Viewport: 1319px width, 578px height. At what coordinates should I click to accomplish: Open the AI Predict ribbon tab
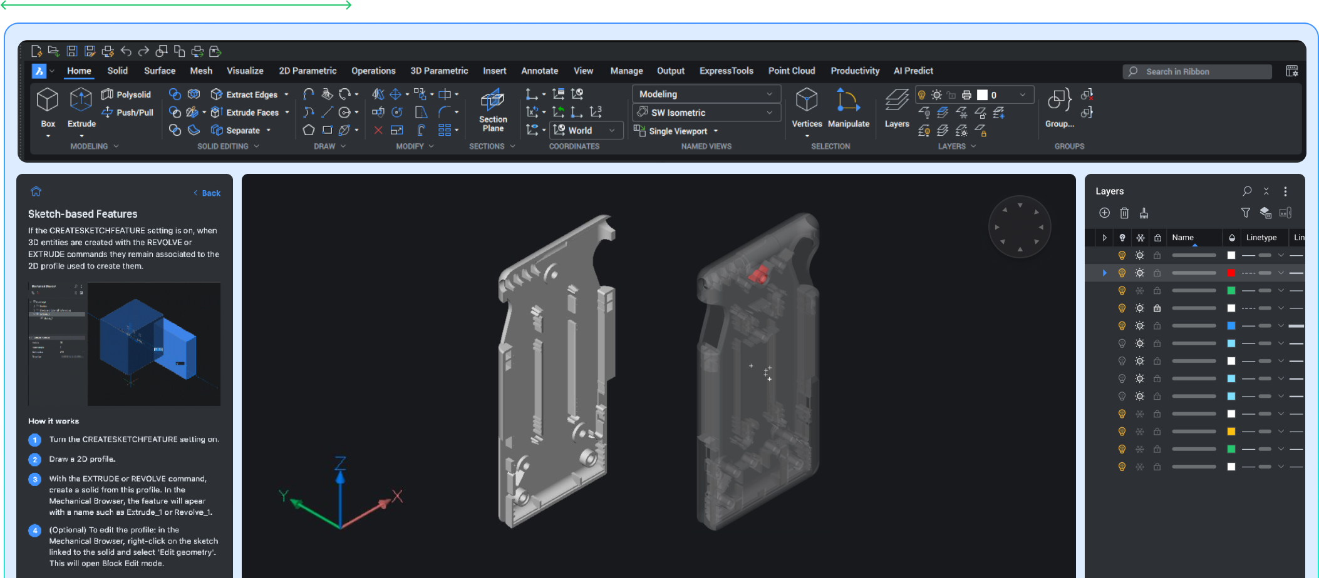tap(913, 71)
